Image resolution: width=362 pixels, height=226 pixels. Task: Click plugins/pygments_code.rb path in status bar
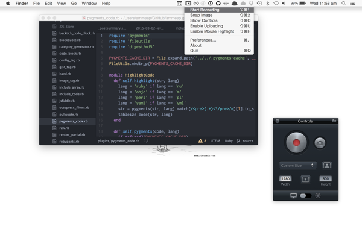[x=118, y=141]
